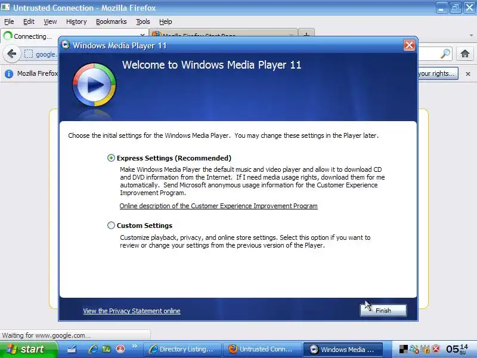Click the red round quick launch icon
477x358 pixels.
coord(120,349)
